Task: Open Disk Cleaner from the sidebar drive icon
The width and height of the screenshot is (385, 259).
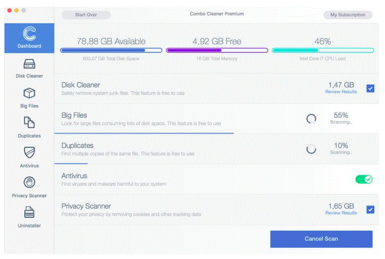Action: pos(29,64)
